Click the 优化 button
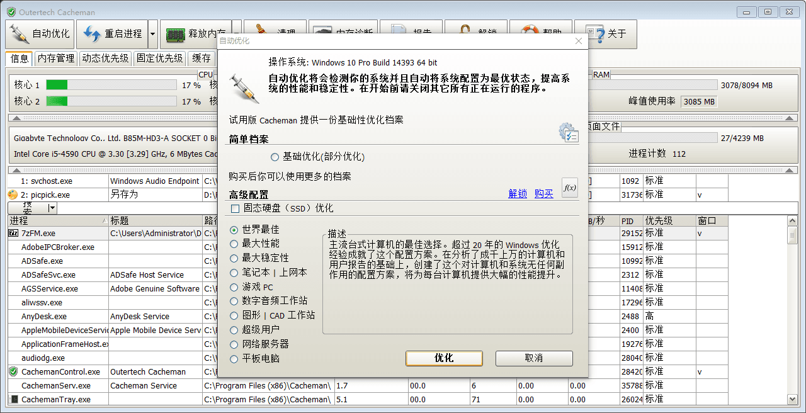The image size is (806, 413). [x=444, y=358]
